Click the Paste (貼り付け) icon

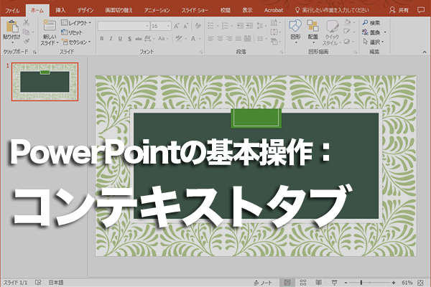tap(11, 27)
